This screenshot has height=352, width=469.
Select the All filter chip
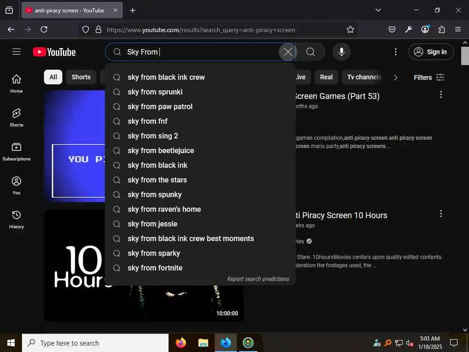[53, 77]
